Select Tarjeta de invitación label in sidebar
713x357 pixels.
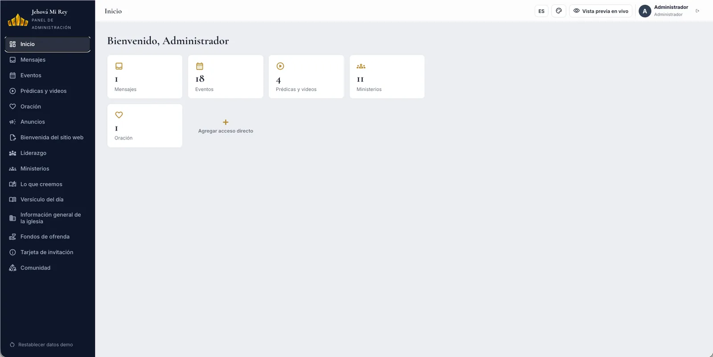click(47, 252)
